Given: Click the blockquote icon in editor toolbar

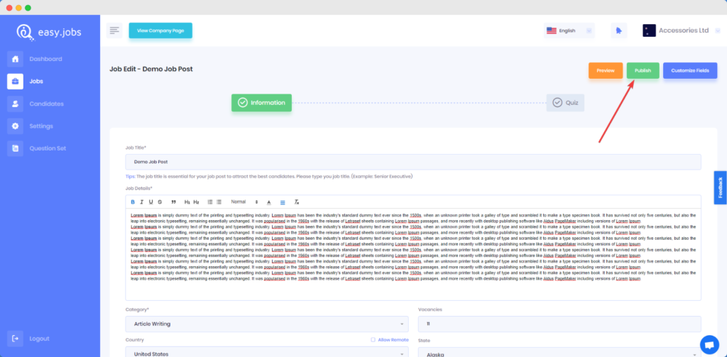Looking at the screenshot, I should tap(174, 202).
